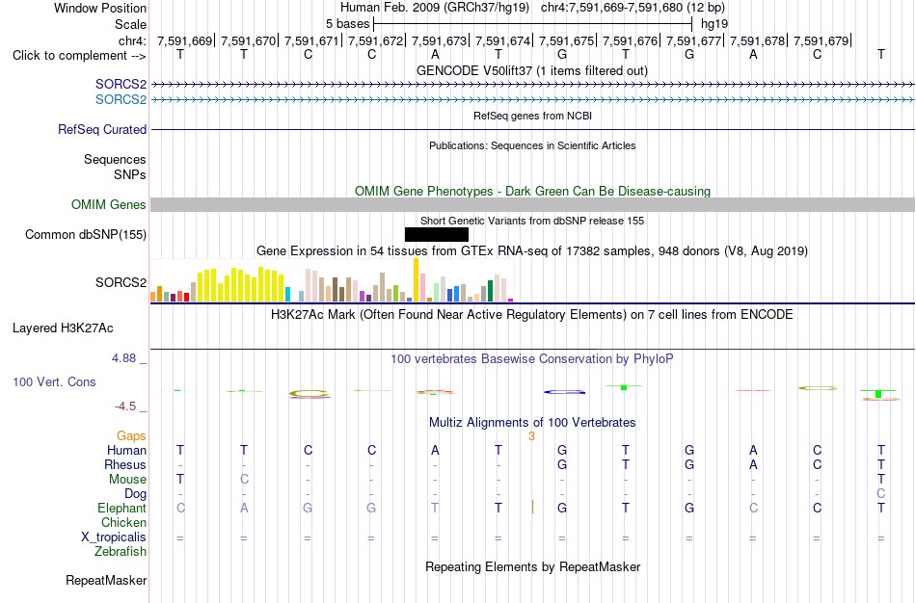
Task: Click the 'Publications: Sequences in Scientific Articles' title
Action: click(x=532, y=145)
